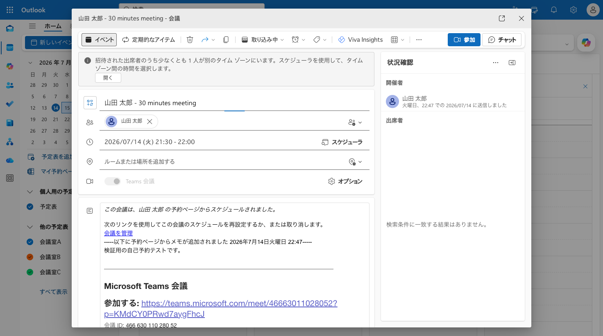The width and height of the screenshot is (603, 336).
Task: Click すべて表示 in the calendar list
Action: (54, 292)
